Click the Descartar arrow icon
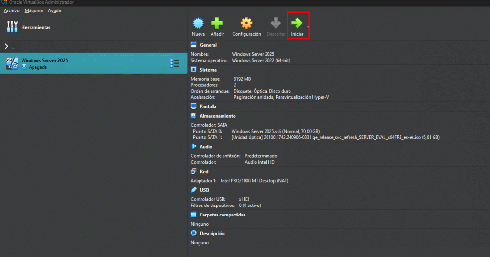The image size is (490, 257). tap(276, 23)
